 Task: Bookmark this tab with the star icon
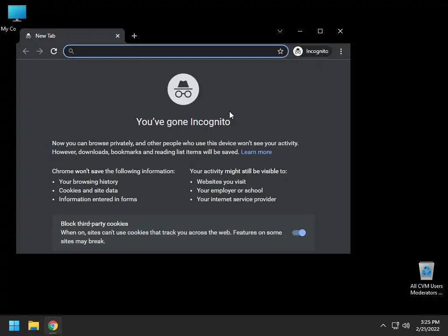click(280, 51)
